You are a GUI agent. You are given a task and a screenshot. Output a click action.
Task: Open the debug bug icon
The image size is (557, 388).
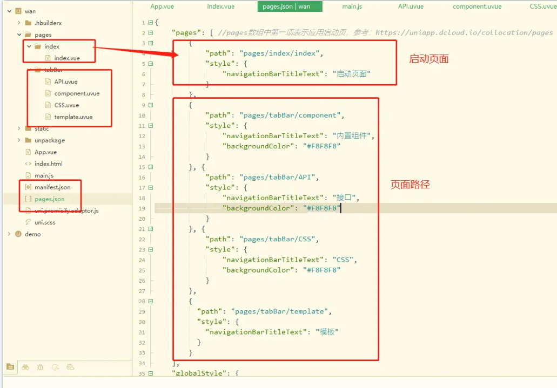pyautogui.click(x=41, y=367)
